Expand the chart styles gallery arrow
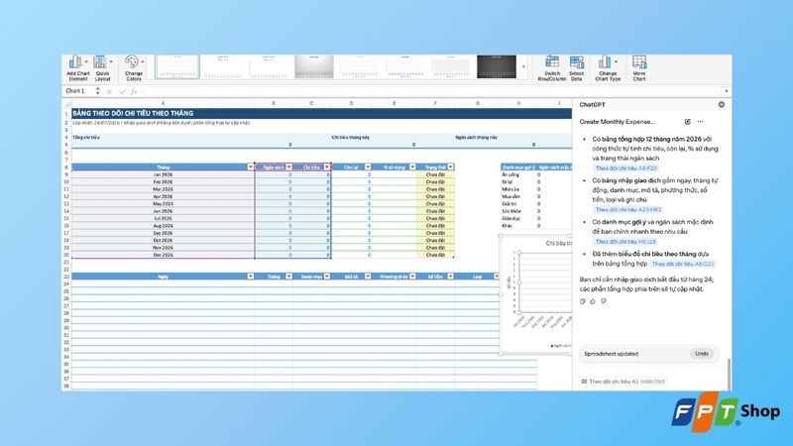The width and height of the screenshot is (793, 446). pyautogui.click(x=523, y=66)
